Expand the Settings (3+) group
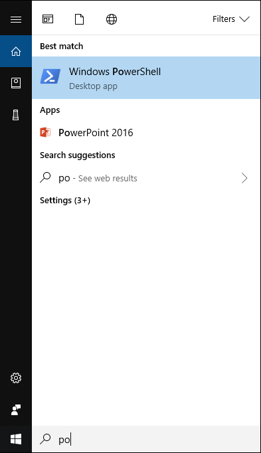This screenshot has height=453, width=261. pos(65,200)
